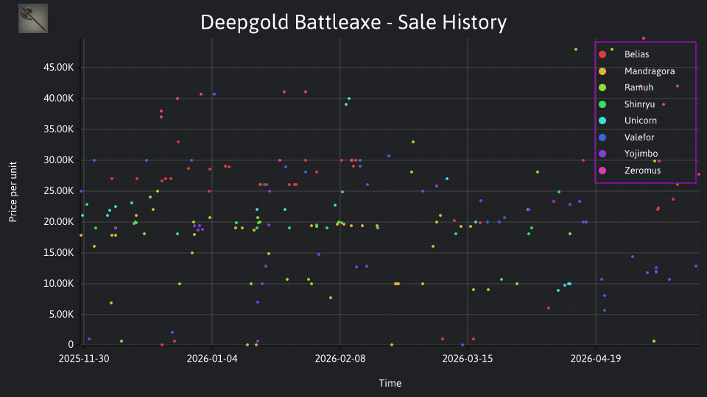Click the Unicorn cyan legend marker

[602, 121]
